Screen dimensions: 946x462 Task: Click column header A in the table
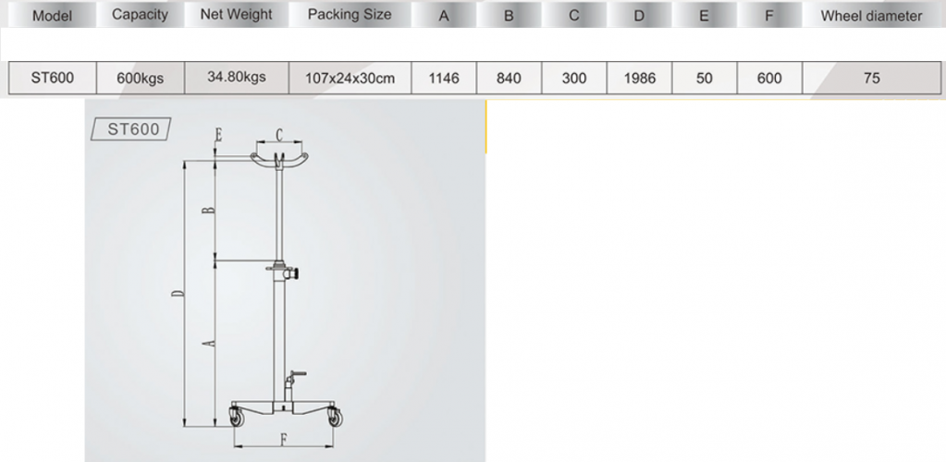tap(444, 15)
